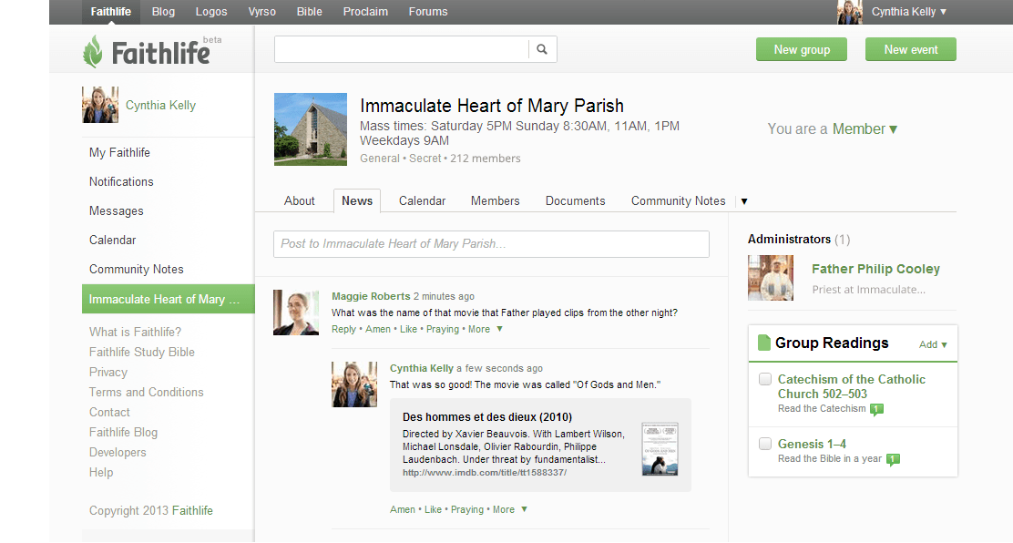Viewport: 1013px width, 543px height.
Task: Click inside the top search field
Action: (401, 49)
